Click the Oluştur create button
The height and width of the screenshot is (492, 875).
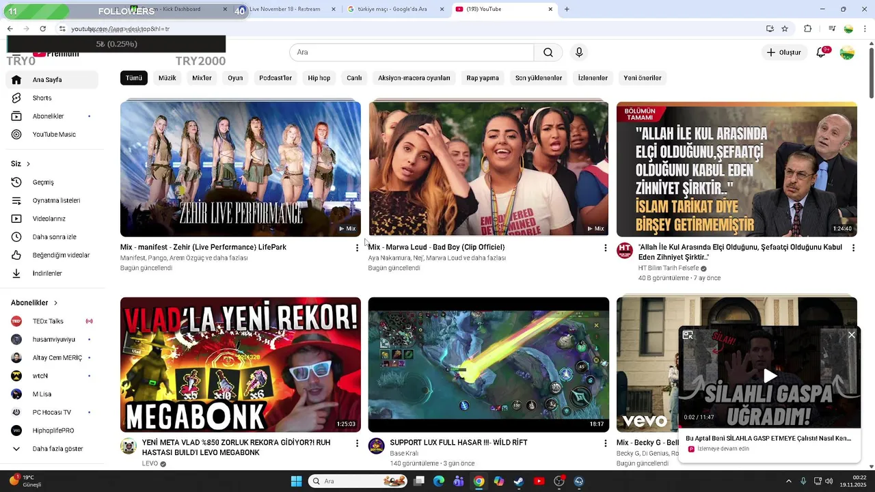pyautogui.click(x=783, y=53)
